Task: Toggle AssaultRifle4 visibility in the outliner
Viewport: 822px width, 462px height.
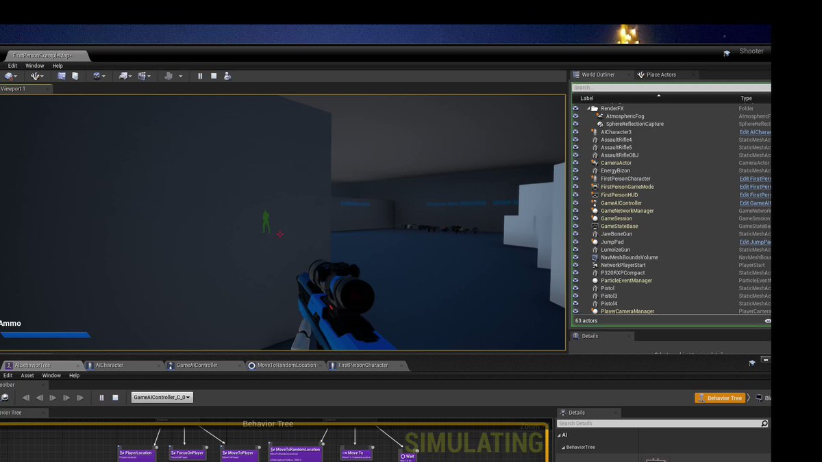Action: point(575,139)
